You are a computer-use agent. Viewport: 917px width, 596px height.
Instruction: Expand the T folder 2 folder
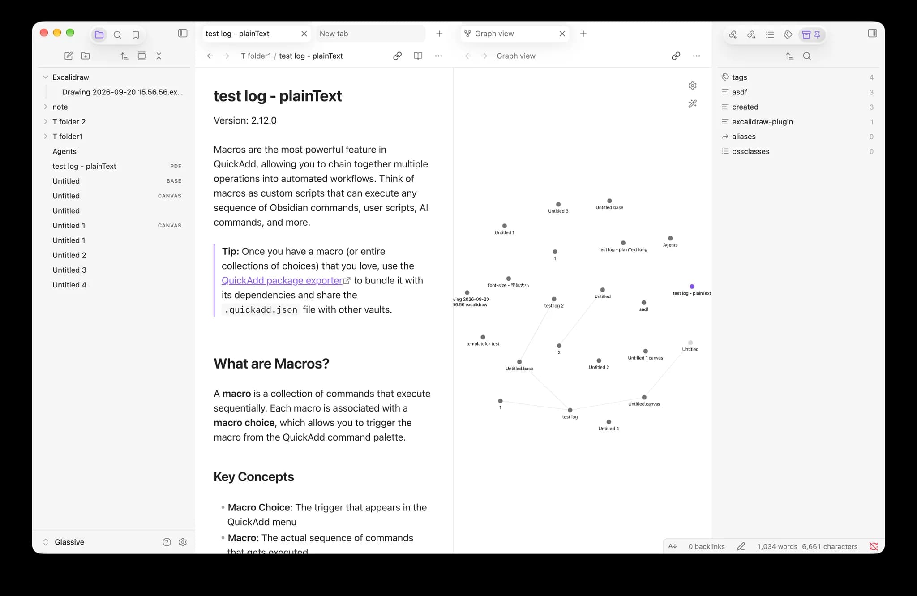pos(45,121)
